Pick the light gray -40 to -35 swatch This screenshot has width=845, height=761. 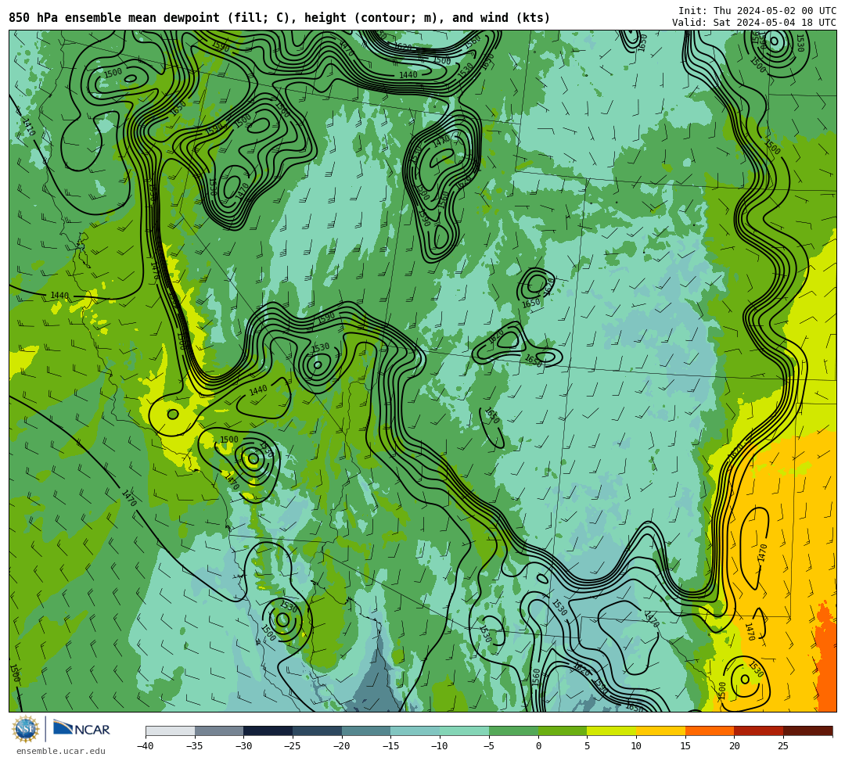pyautogui.click(x=171, y=730)
